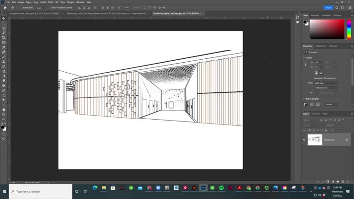The image size is (354, 199).
Task: Click the Create new group folder icon
Action: [338, 182]
